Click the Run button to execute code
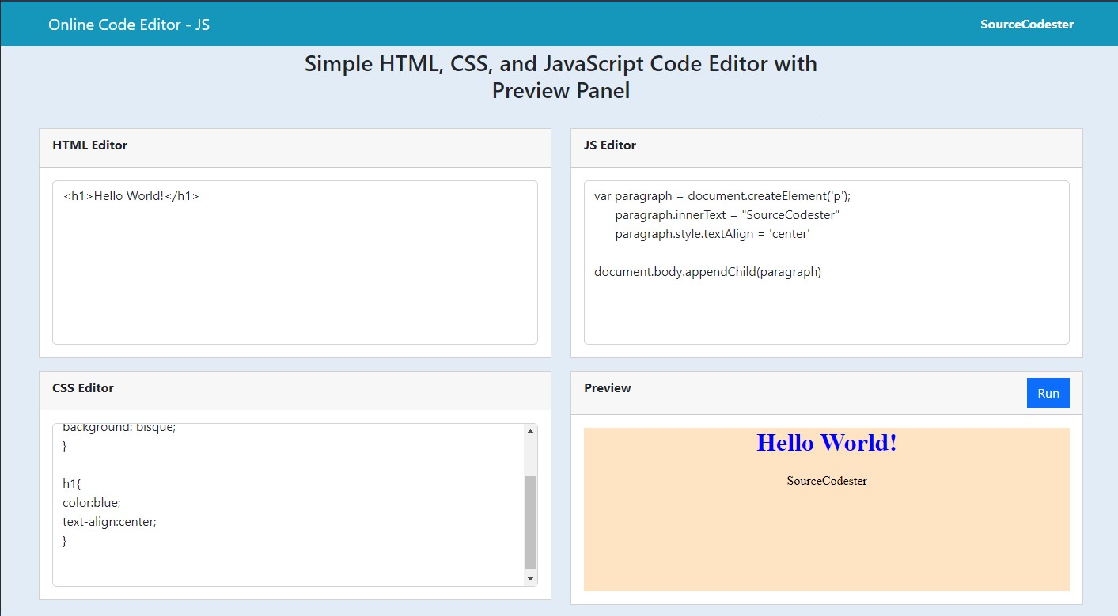Screen dimensions: 1118x616 coord(1048,392)
